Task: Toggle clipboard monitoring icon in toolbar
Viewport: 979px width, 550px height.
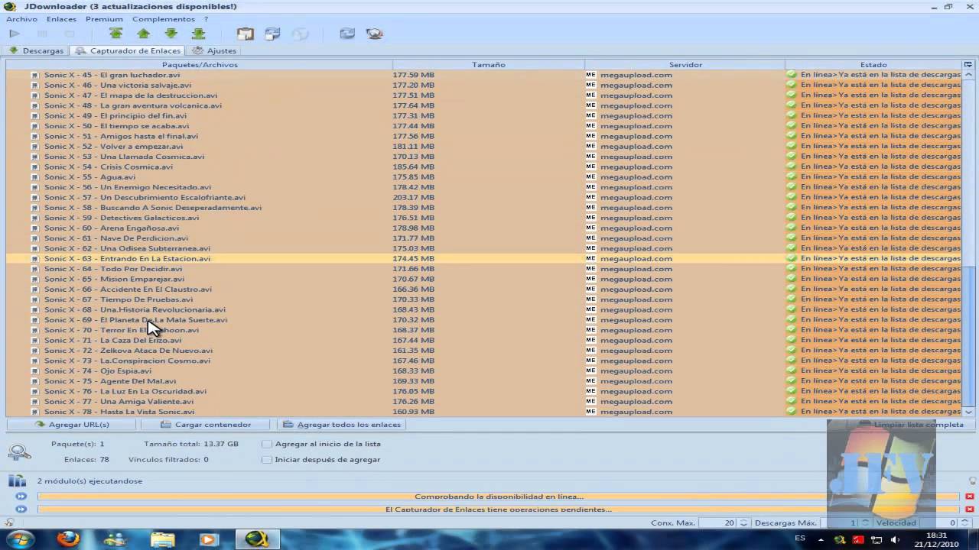Action: 245,34
